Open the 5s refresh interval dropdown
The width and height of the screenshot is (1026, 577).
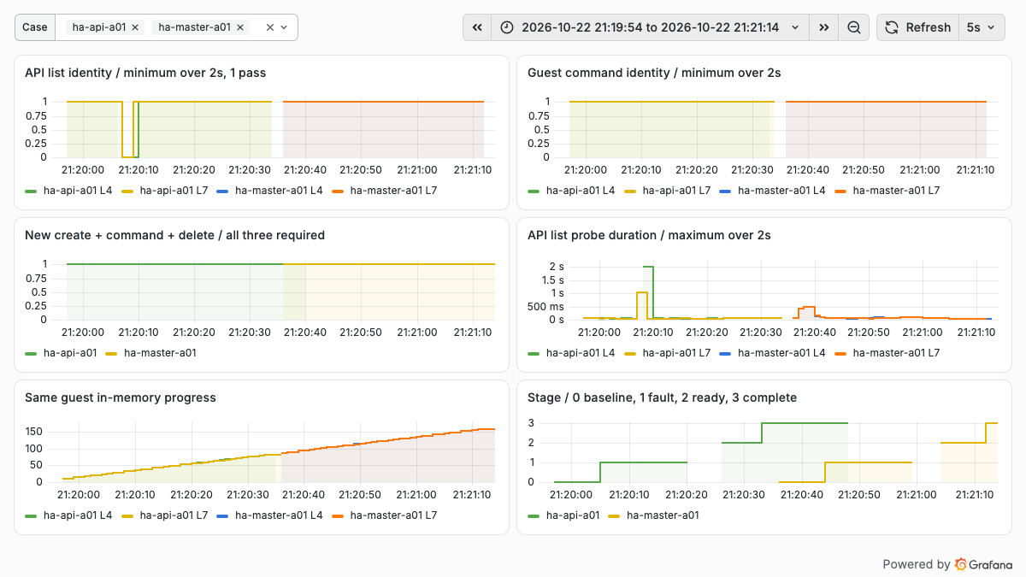[x=981, y=27]
